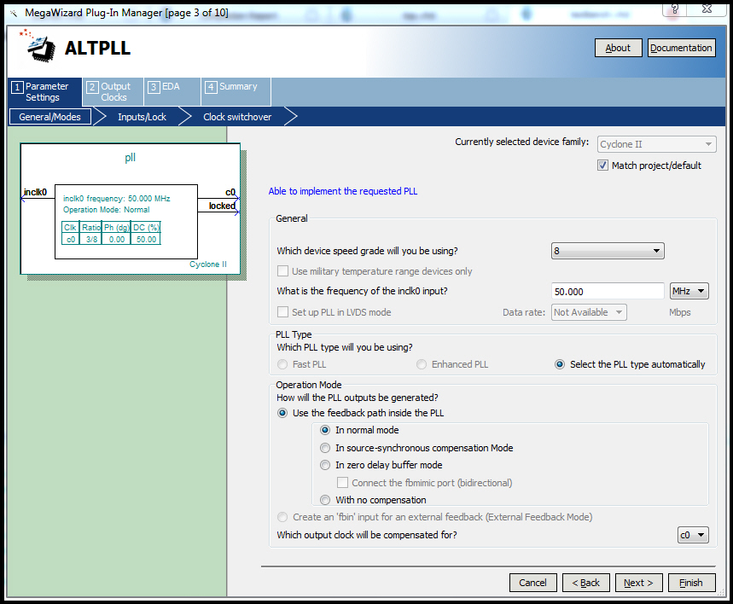Enable military temperature range devices only
The width and height of the screenshot is (733, 604).
pyautogui.click(x=282, y=271)
